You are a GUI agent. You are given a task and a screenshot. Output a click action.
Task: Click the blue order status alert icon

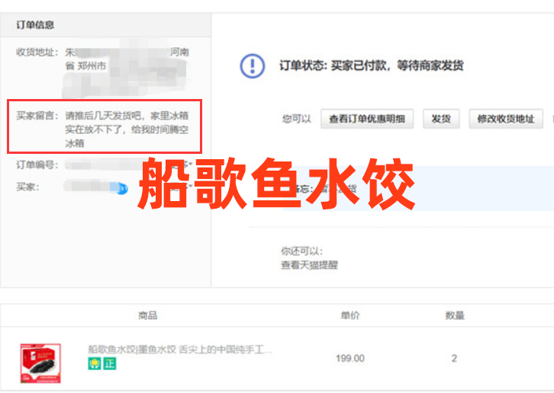tap(253, 66)
